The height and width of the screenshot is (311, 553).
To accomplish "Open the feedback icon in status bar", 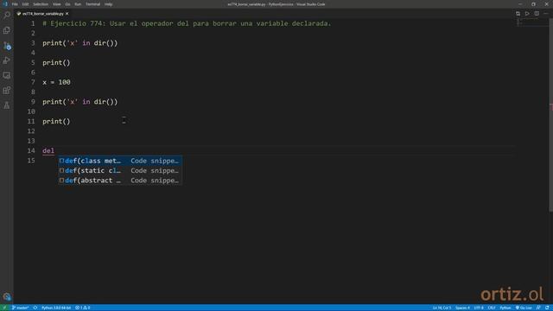I will coord(538,308).
